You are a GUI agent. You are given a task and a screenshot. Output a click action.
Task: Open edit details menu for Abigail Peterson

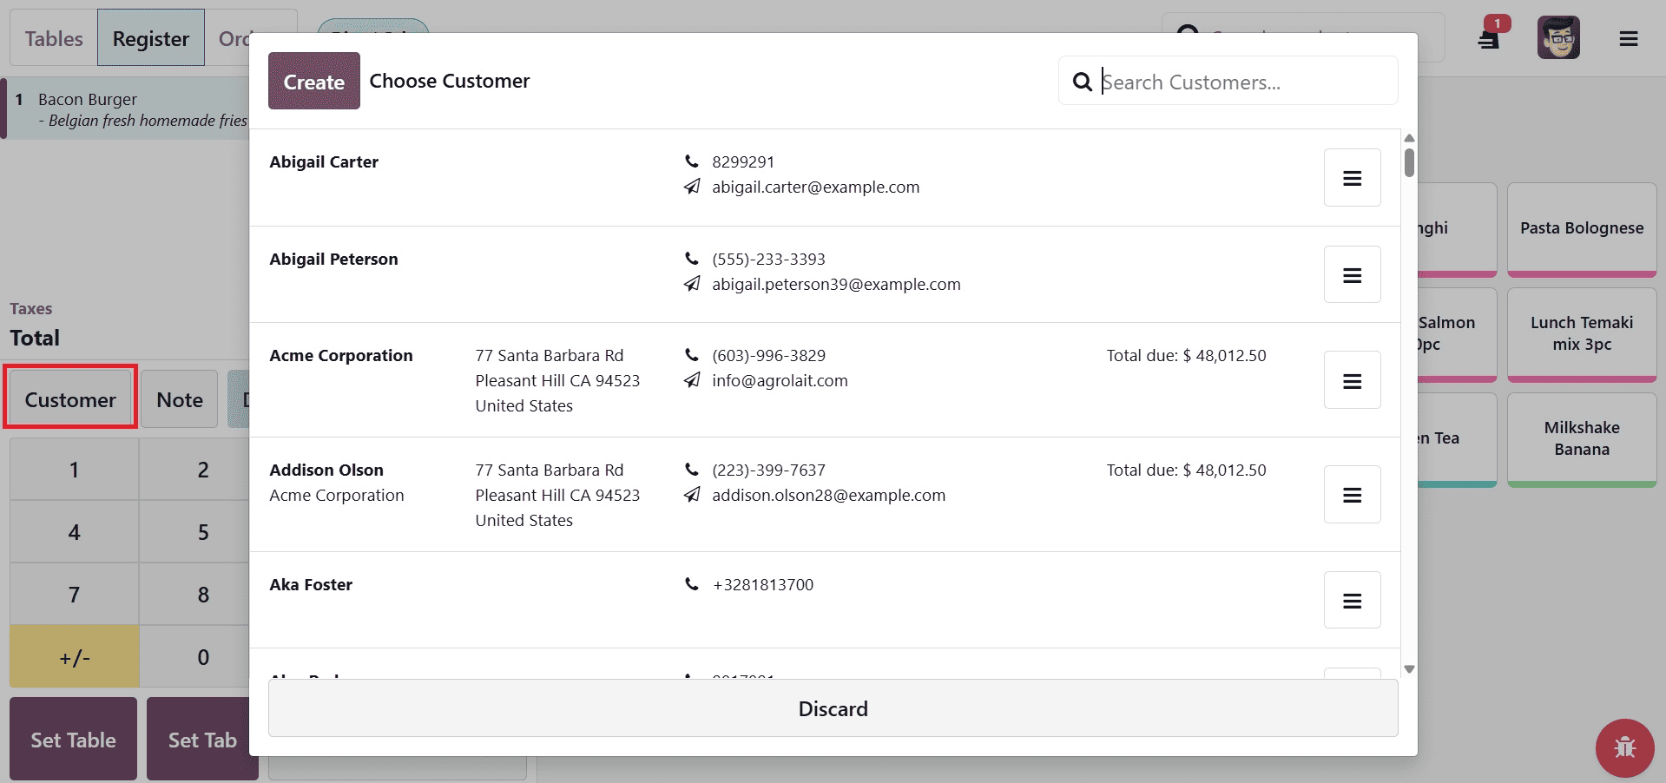1351,274
